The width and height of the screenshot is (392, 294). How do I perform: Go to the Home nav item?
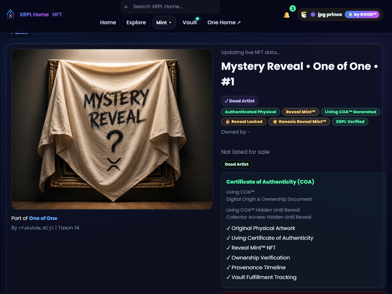point(108,22)
